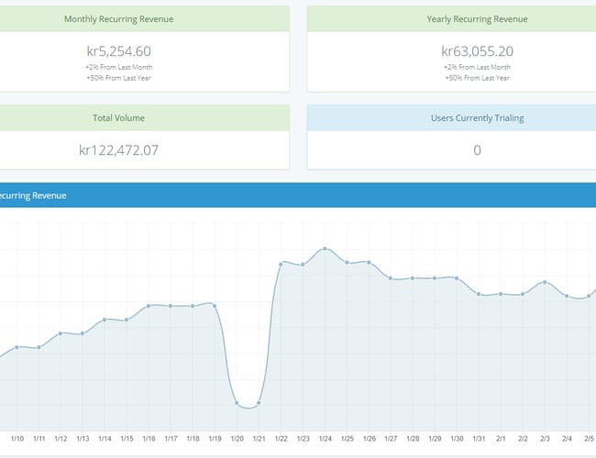Select the low data point at 1/21
The image size is (596, 458).
pyautogui.click(x=259, y=403)
